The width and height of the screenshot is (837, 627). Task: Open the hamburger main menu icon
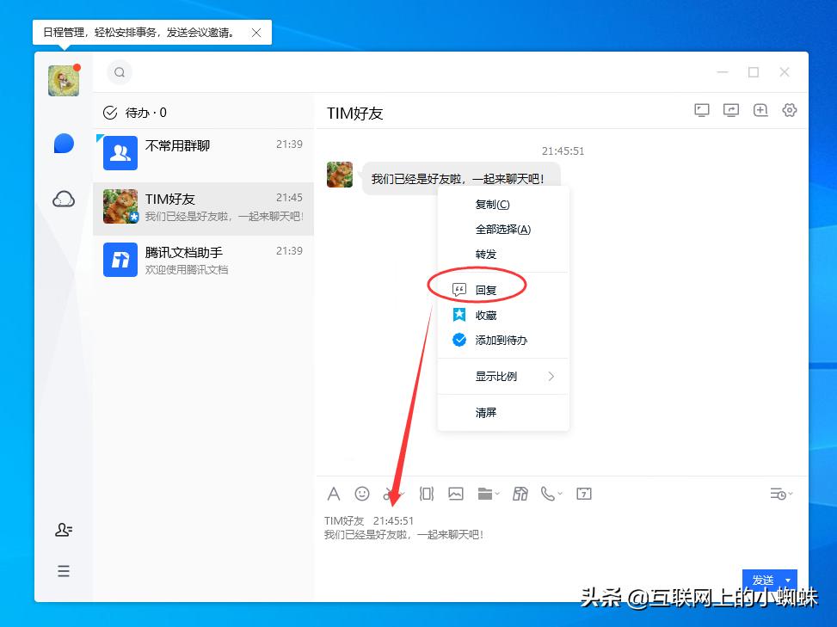(64, 571)
